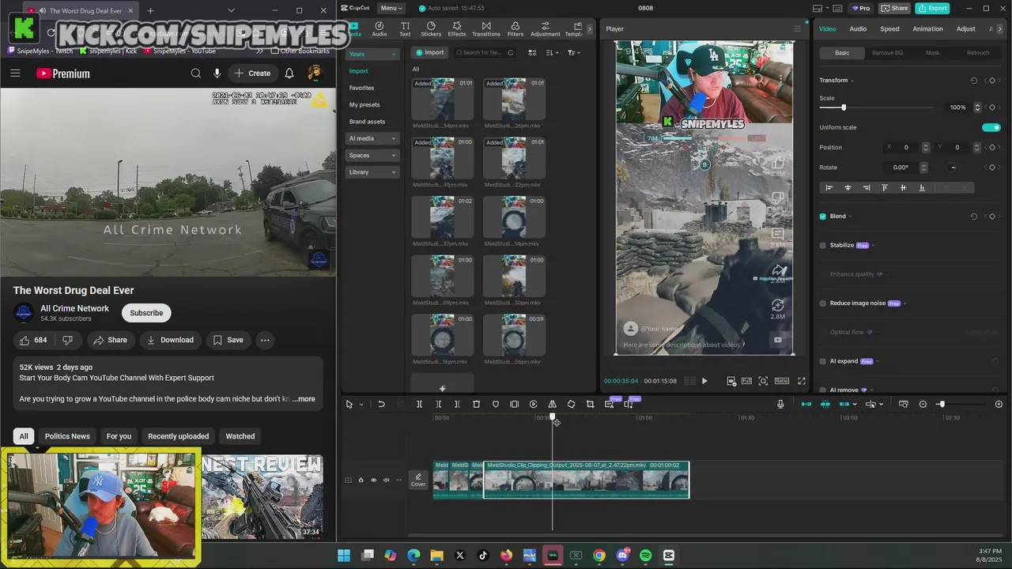The height and width of the screenshot is (569, 1012).
Task: Click the zoom in timeline plus icon
Action: tap(999, 404)
